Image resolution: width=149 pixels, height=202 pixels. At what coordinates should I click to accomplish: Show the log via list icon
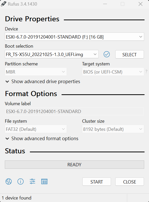(x=44, y=181)
